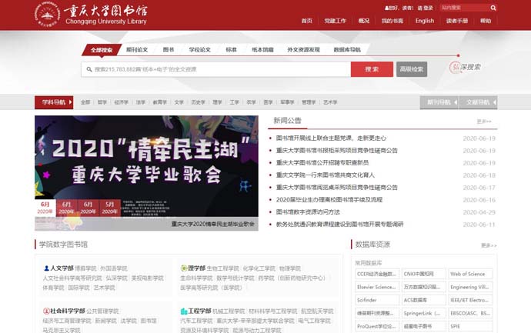Filter subjects by 经济学
531x333 pixels.
point(122,102)
